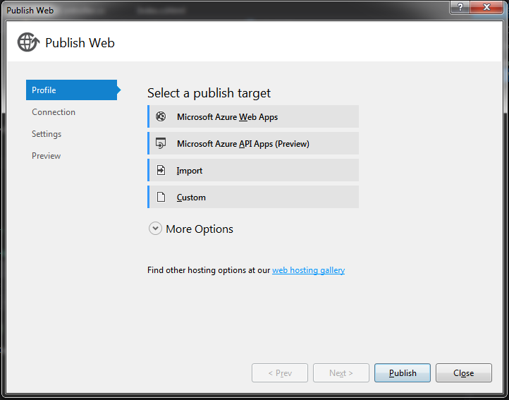Click the disabled Next button
This screenshot has width=509, height=400.
pyautogui.click(x=341, y=372)
